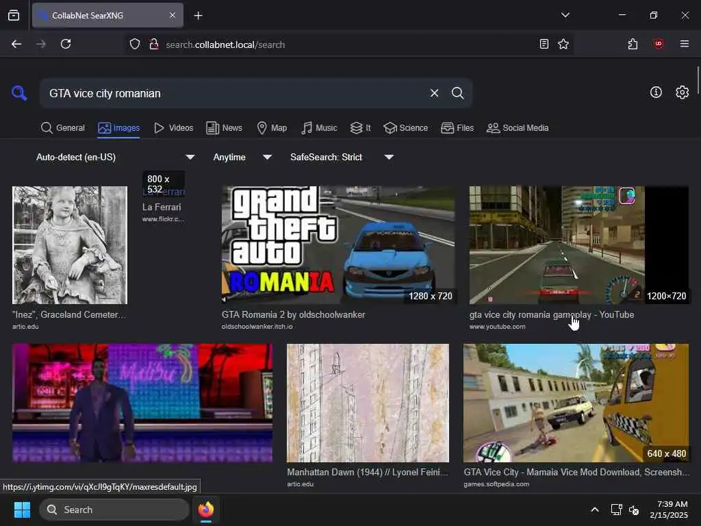Go back to previous page
This screenshot has height=526, width=701.
(16, 44)
